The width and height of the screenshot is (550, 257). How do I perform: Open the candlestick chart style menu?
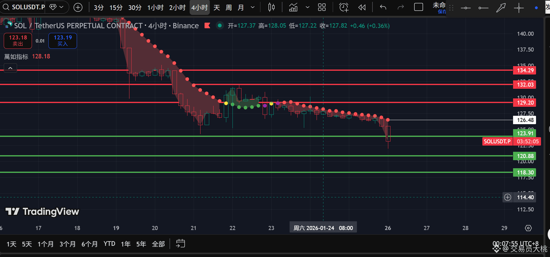(x=271, y=7)
